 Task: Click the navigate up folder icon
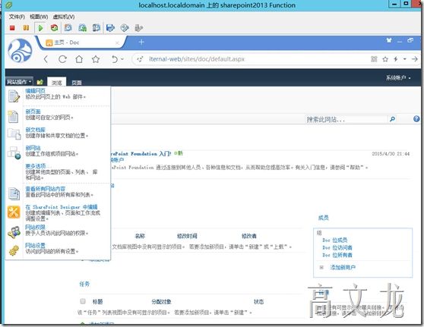click(x=40, y=82)
